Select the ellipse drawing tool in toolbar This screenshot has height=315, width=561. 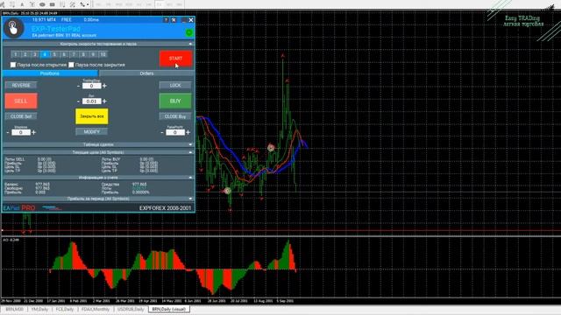(42, 4)
